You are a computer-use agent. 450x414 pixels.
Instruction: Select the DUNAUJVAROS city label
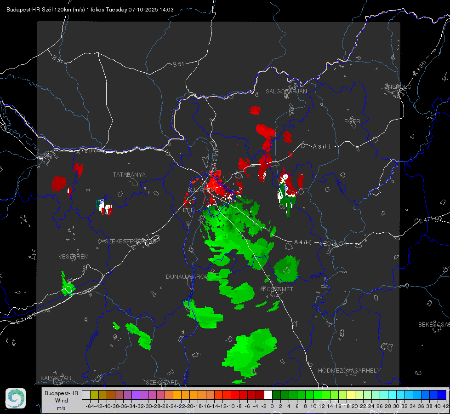[187, 276]
